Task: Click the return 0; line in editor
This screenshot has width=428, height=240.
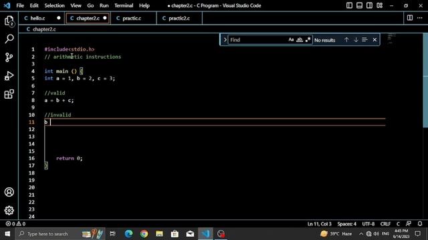Action: click(69, 158)
